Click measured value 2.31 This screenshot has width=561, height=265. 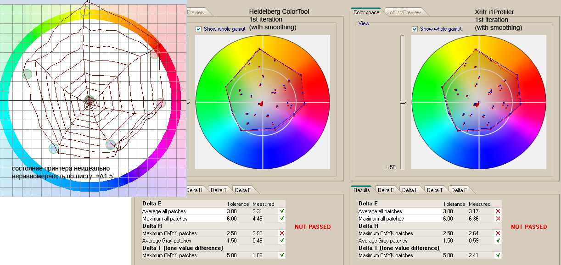click(257, 211)
